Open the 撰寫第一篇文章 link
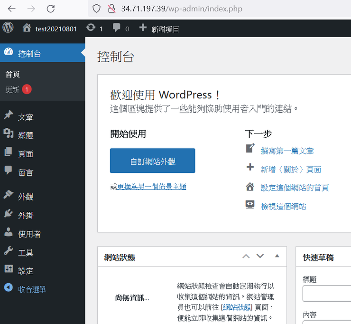351x324 pixels. click(x=287, y=151)
